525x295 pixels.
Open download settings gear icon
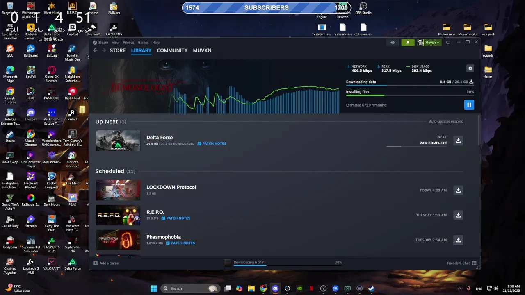470,68
